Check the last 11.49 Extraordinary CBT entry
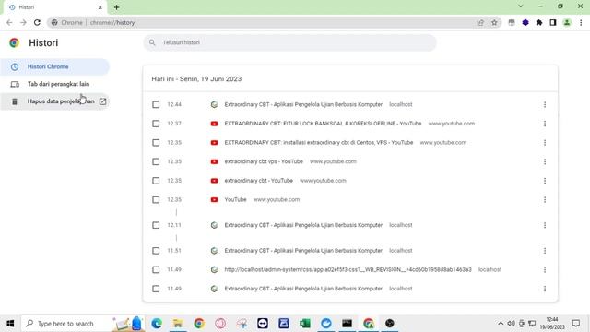The width and height of the screenshot is (590, 332). tap(156, 289)
